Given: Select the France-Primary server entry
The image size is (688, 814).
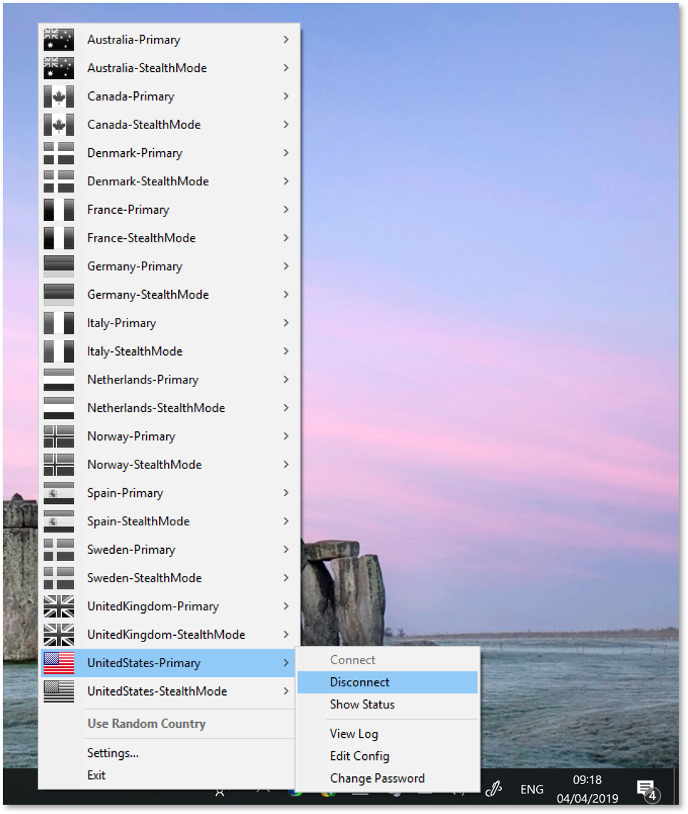Looking at the screenshot, I should [169, 210].
